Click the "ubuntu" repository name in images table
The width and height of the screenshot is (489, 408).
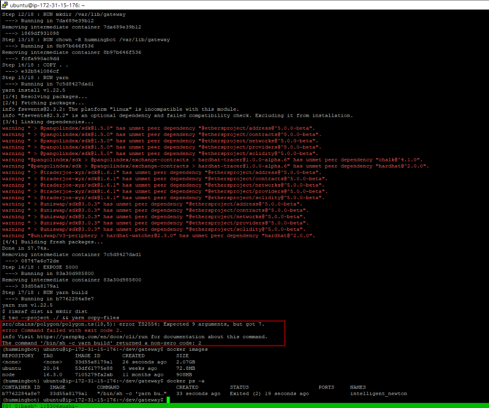tap(12, 368)
